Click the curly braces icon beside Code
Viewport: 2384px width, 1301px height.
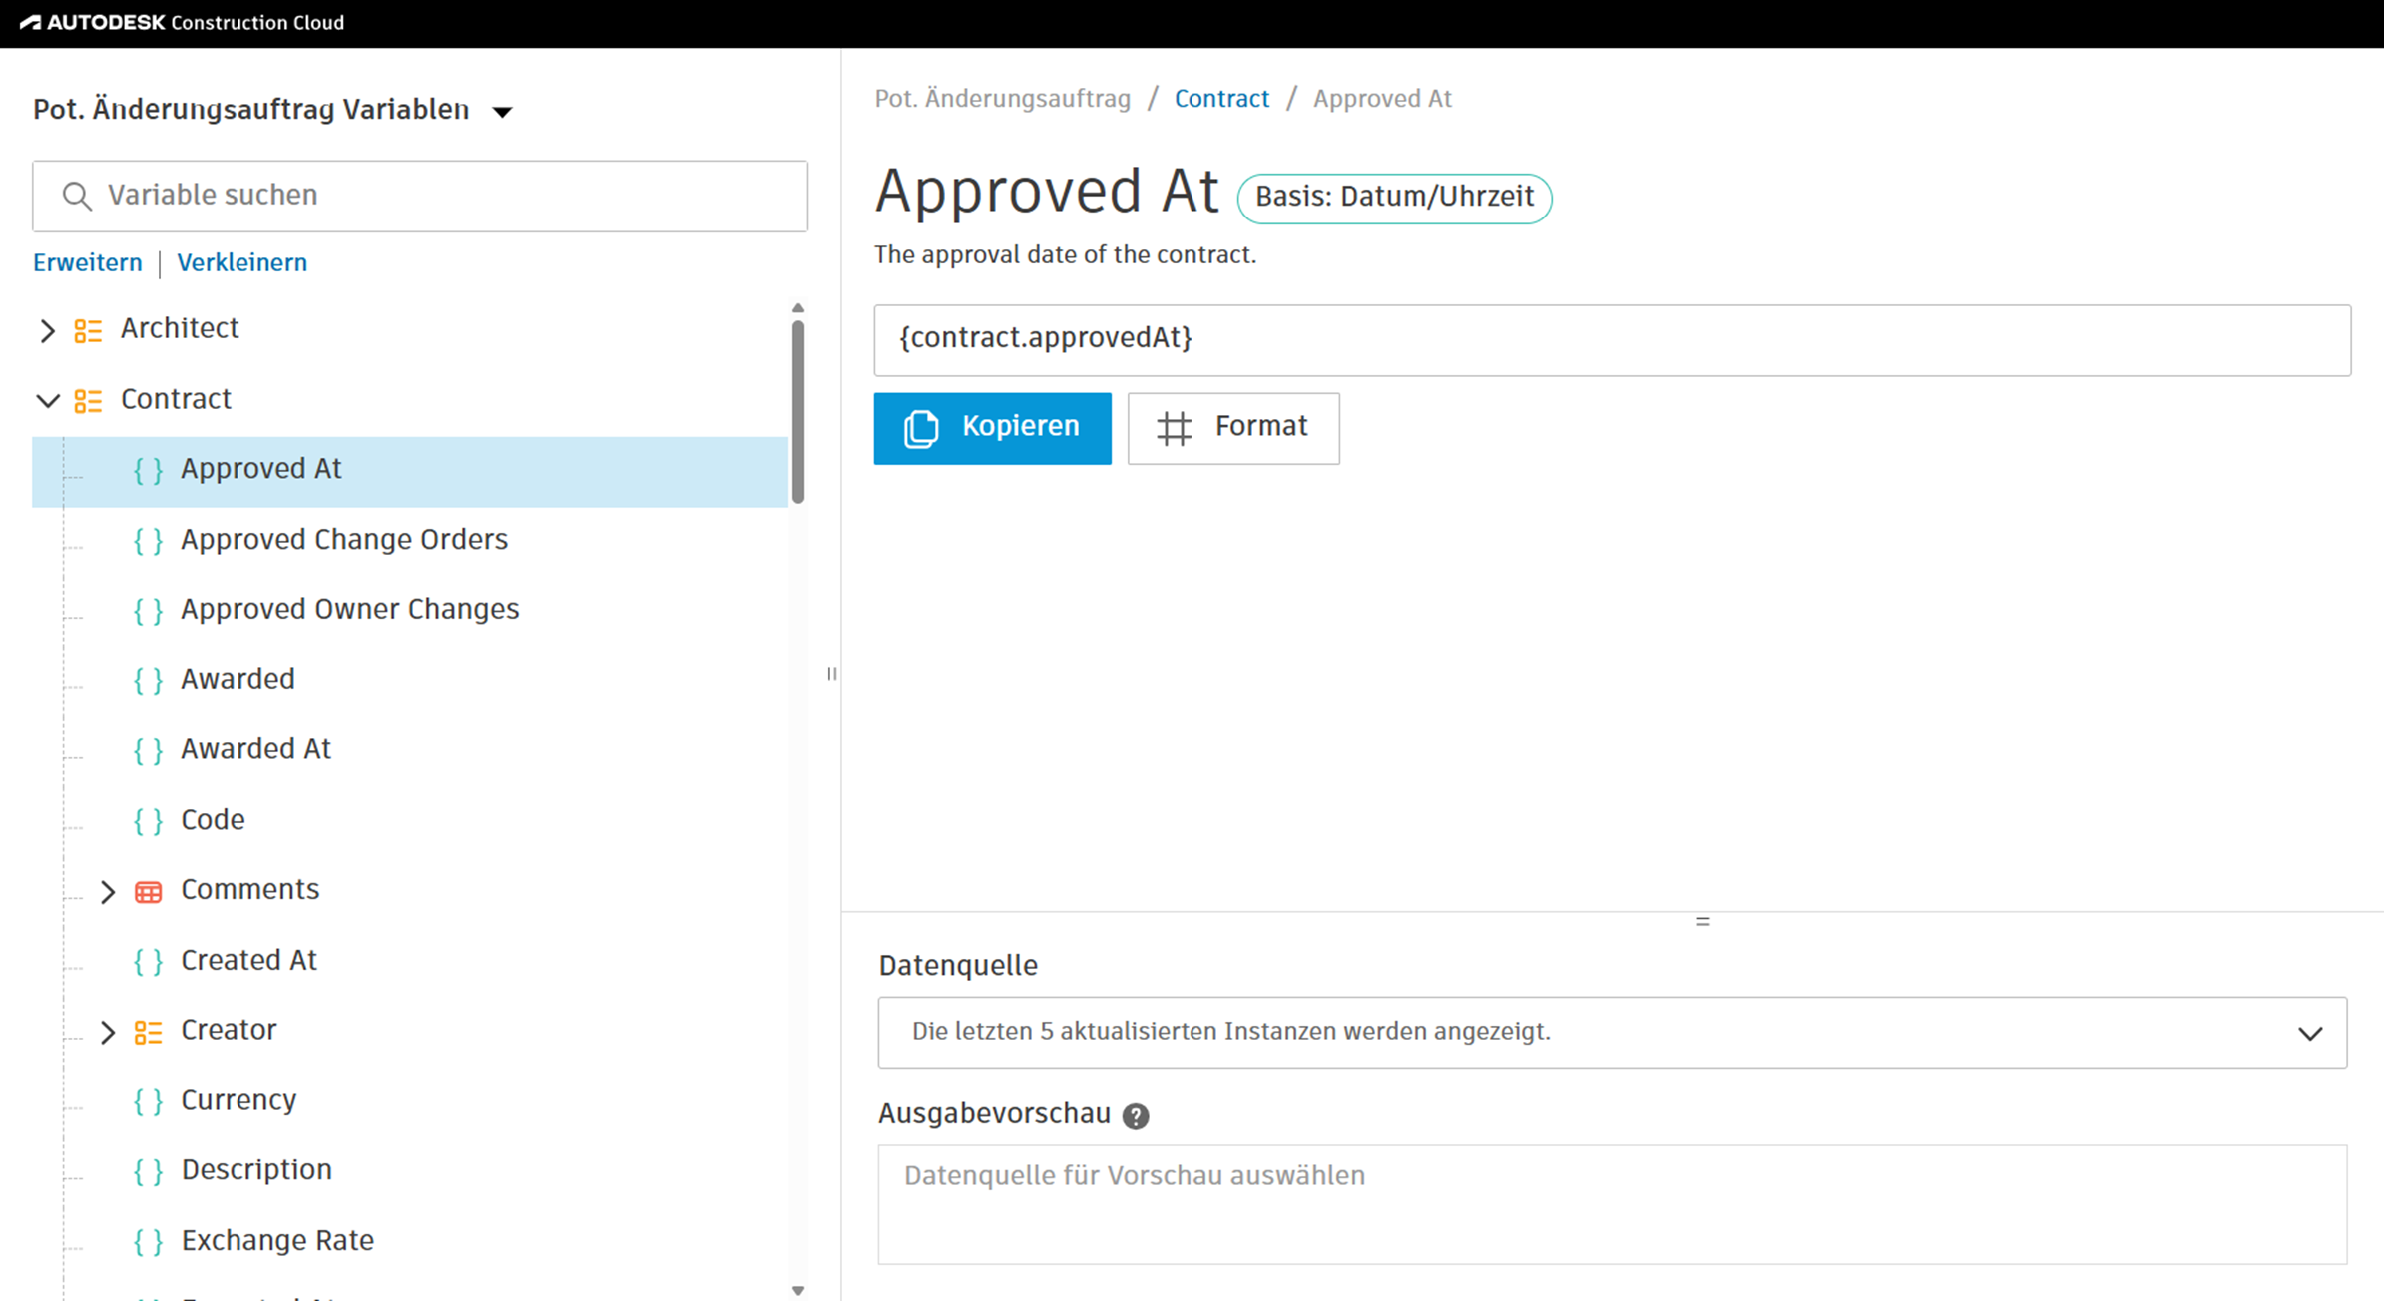[x=148, y=821]
